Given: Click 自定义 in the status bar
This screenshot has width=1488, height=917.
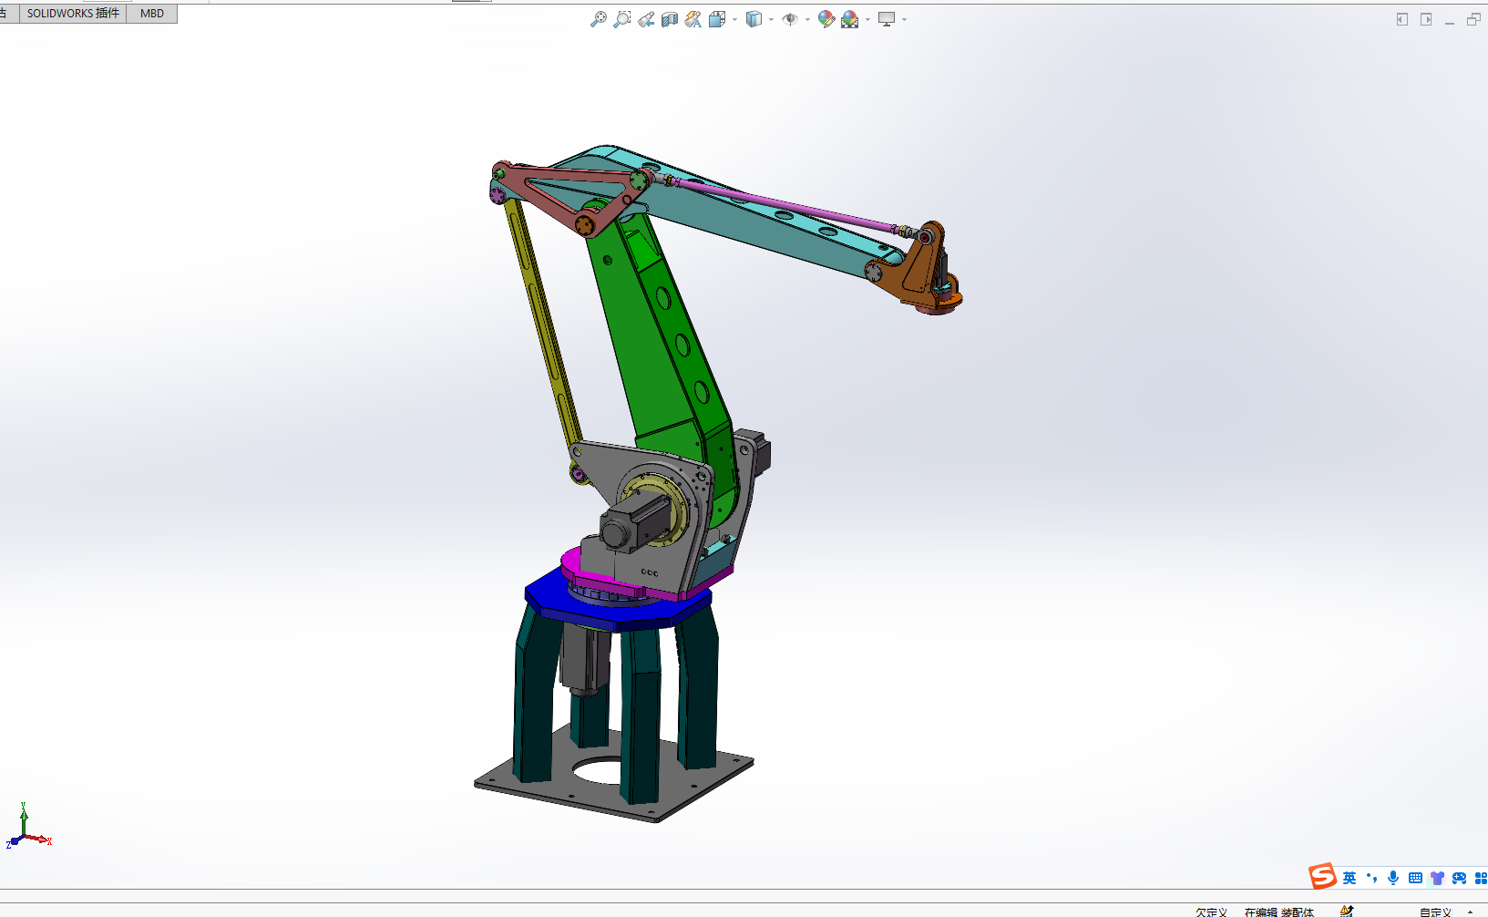Looking at the screenshot, I should coord(1435,912).
